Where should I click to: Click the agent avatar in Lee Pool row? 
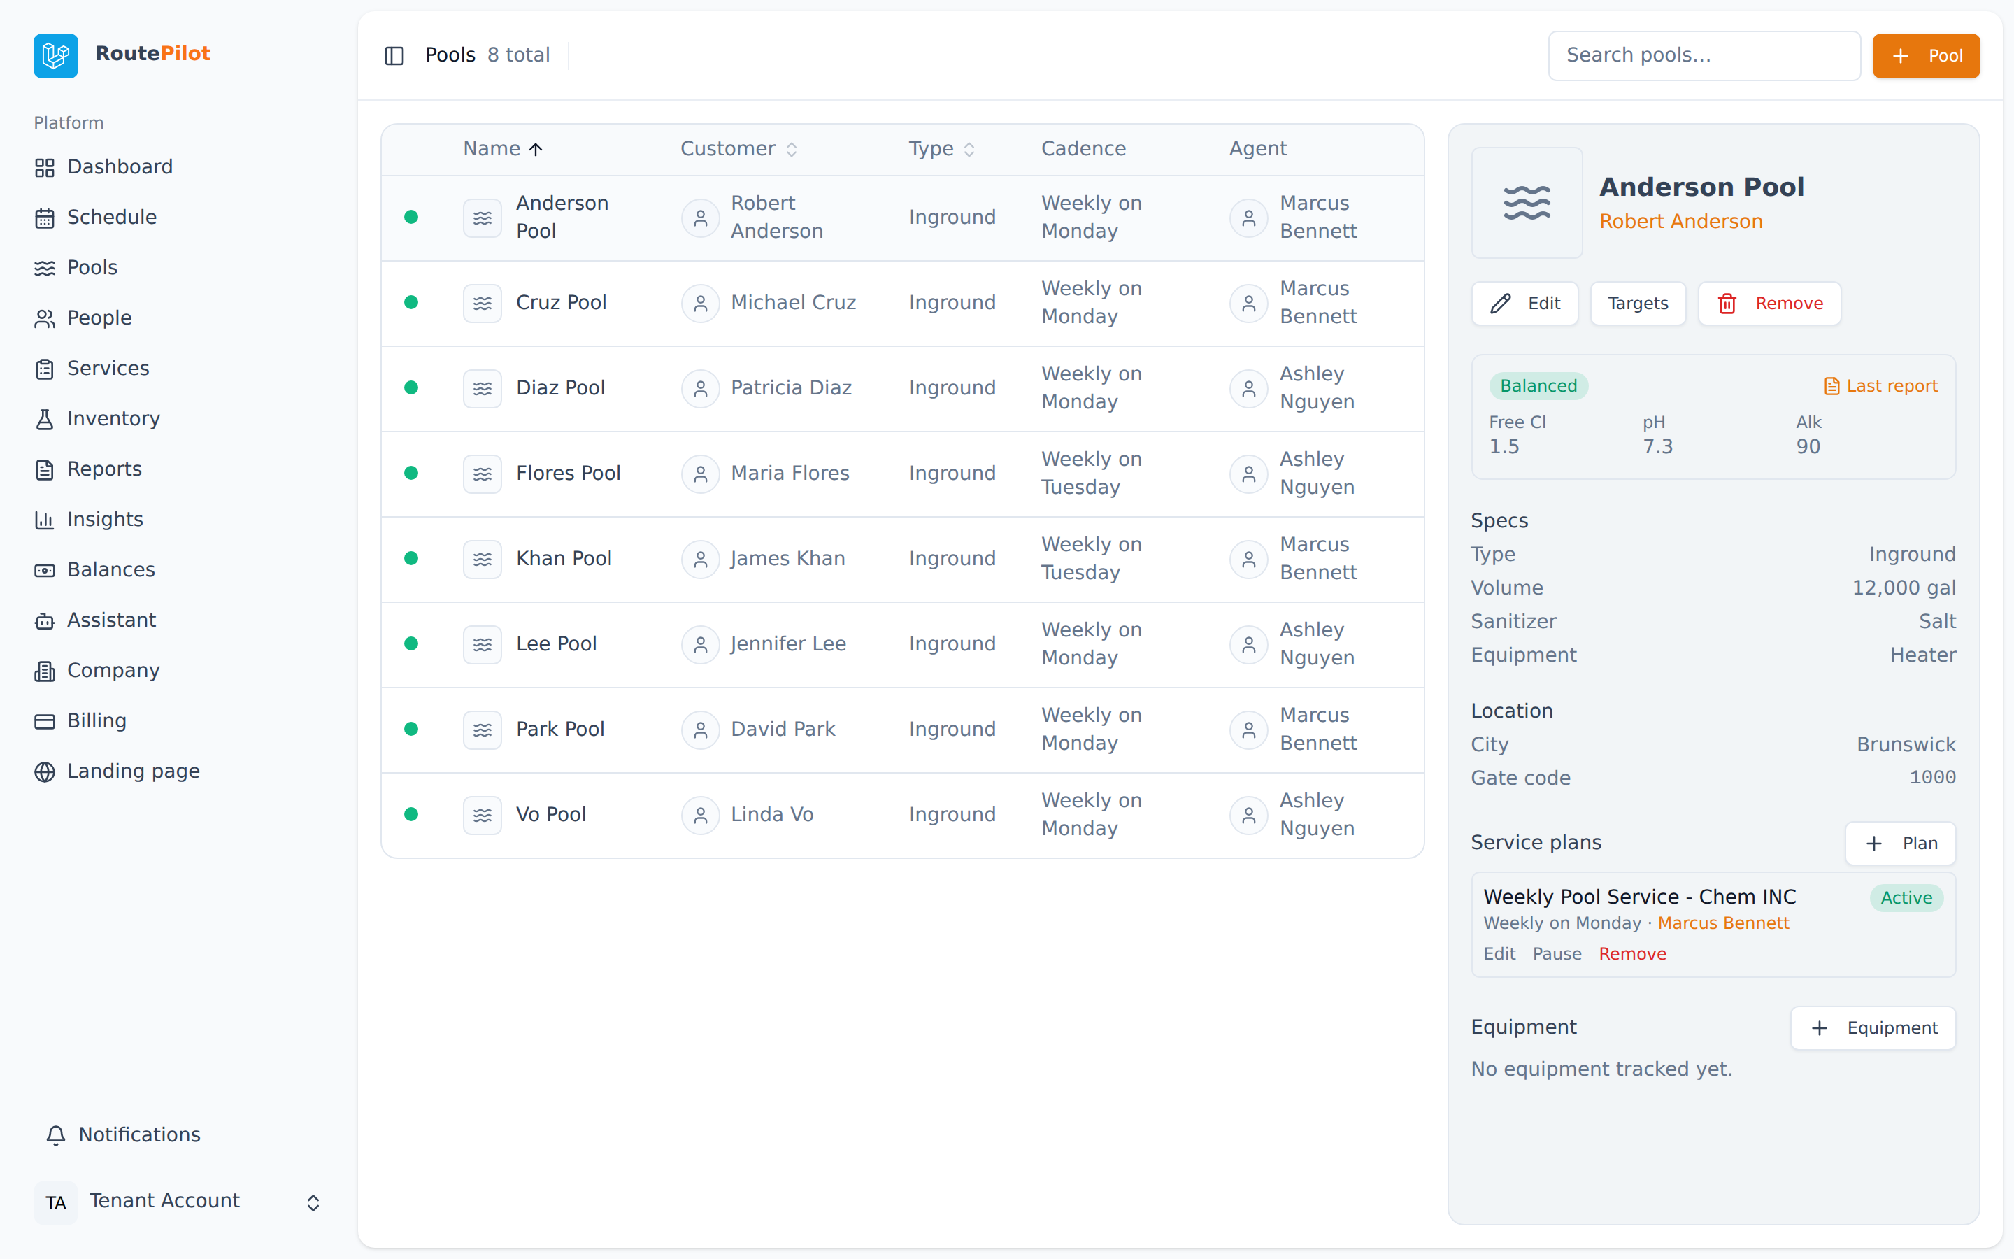click(x=1249, y=644)
